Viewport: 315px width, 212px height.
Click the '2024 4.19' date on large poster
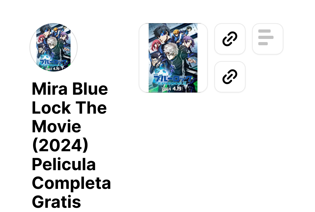click(172, 89)
